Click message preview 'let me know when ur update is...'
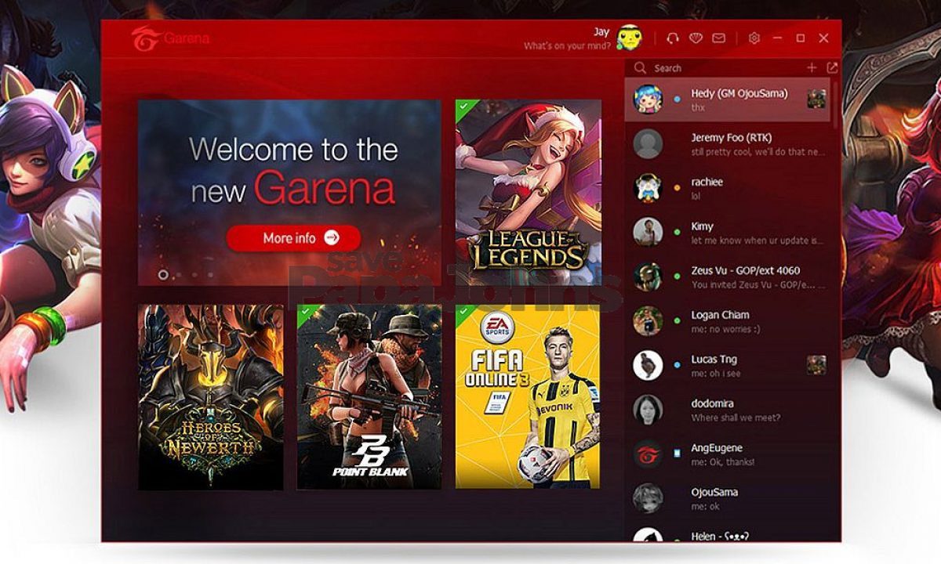 [758, 240]
